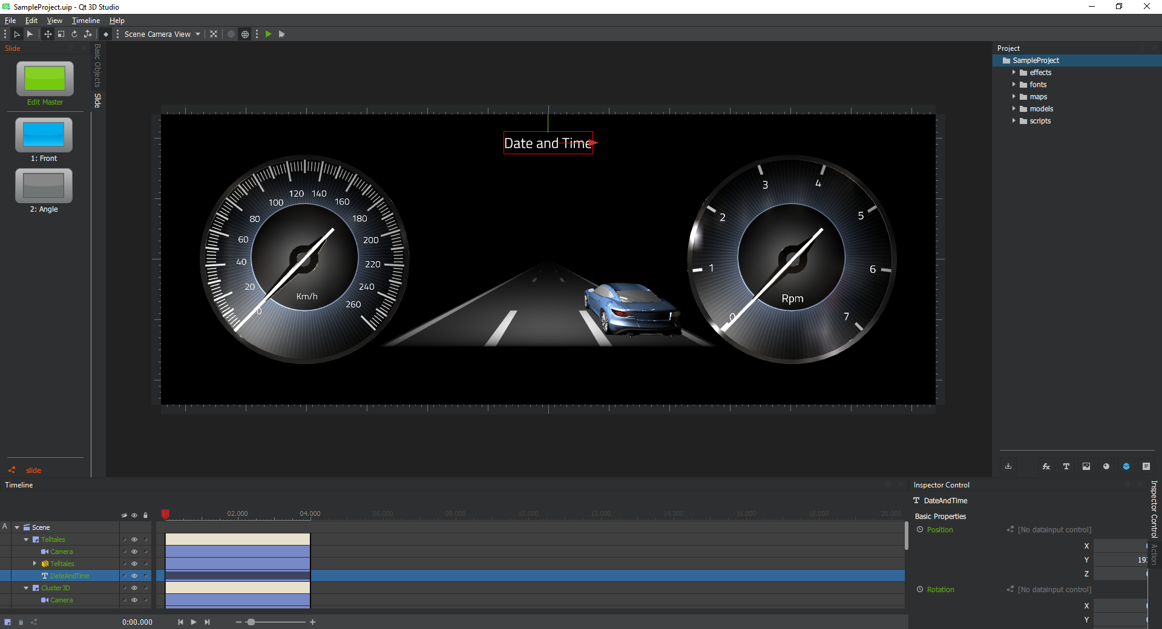The width and height of the screenshot is (1162, 629).
Task: Click the Fit Selected icon in toolbar
Action: tap(214, 34)
